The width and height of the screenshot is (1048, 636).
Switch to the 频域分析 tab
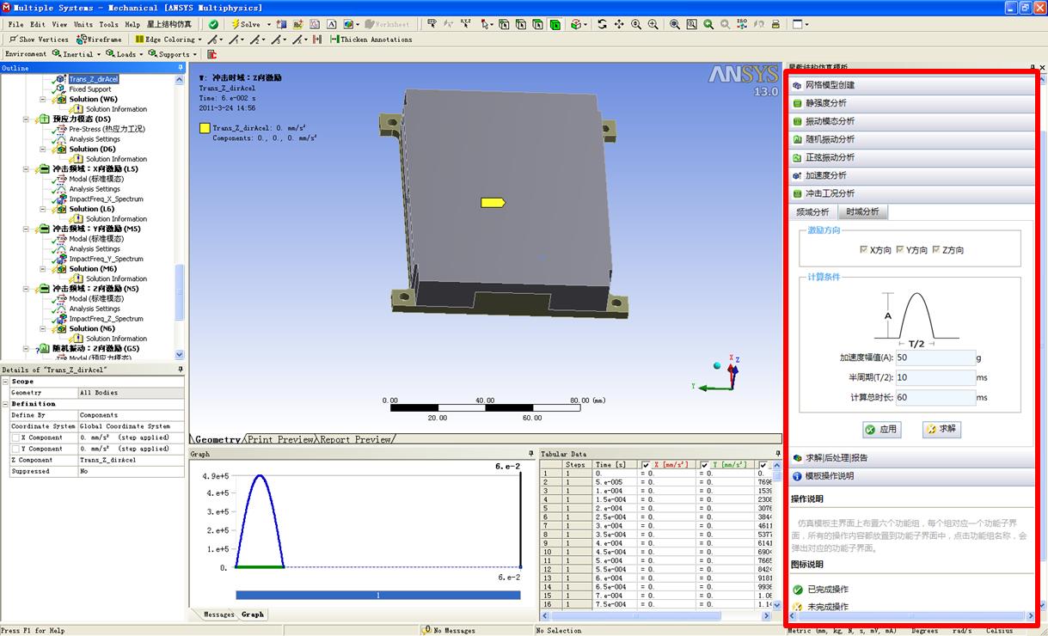pos(812,211)
